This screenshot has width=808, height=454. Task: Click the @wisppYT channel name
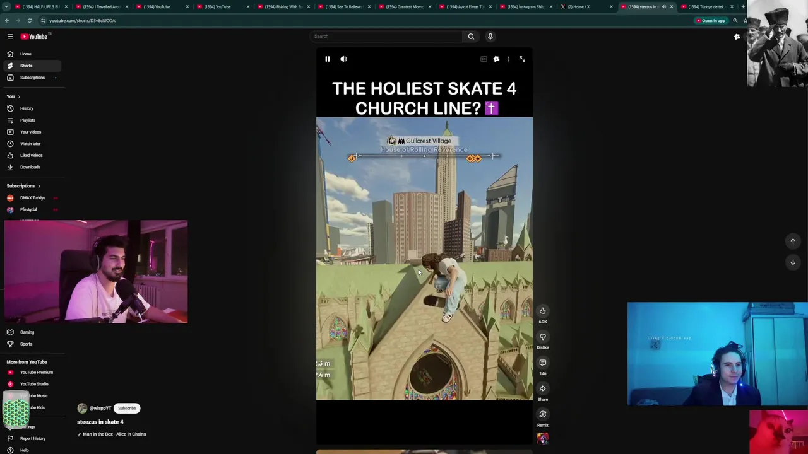point(100,408)
